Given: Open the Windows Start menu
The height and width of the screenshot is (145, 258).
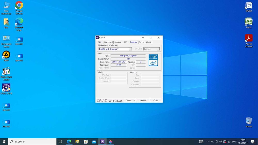Looking at the screenshot, I should tap(4, 142).
